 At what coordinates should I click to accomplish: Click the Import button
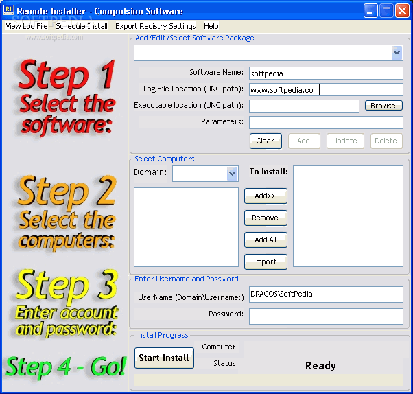265,262
